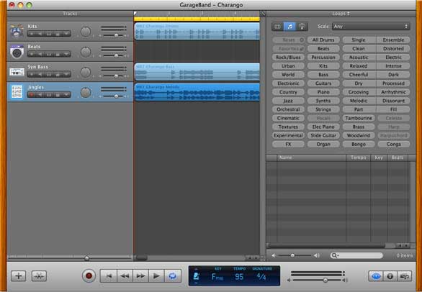This screenshot has width=422, height=292.
Task: Switch loop browser to musical button view
Action: [290, 27]
